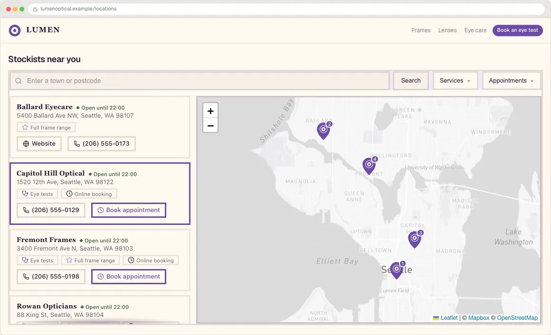Click the Rowan Opticians store name

coord(47,306)
